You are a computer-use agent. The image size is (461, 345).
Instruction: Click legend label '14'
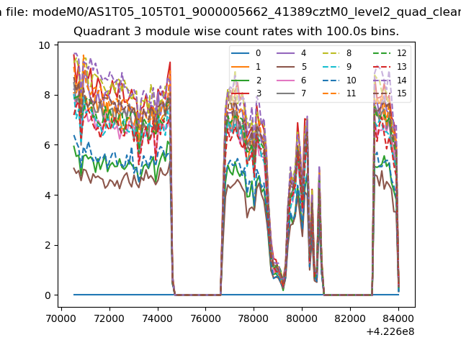pos(402,80)
